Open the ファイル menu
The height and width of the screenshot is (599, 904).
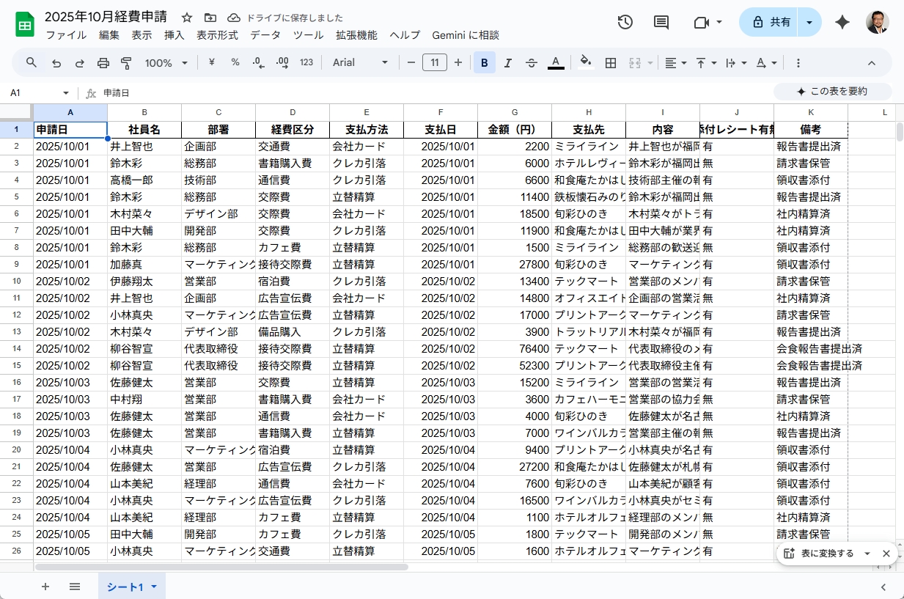click(66, 34)
